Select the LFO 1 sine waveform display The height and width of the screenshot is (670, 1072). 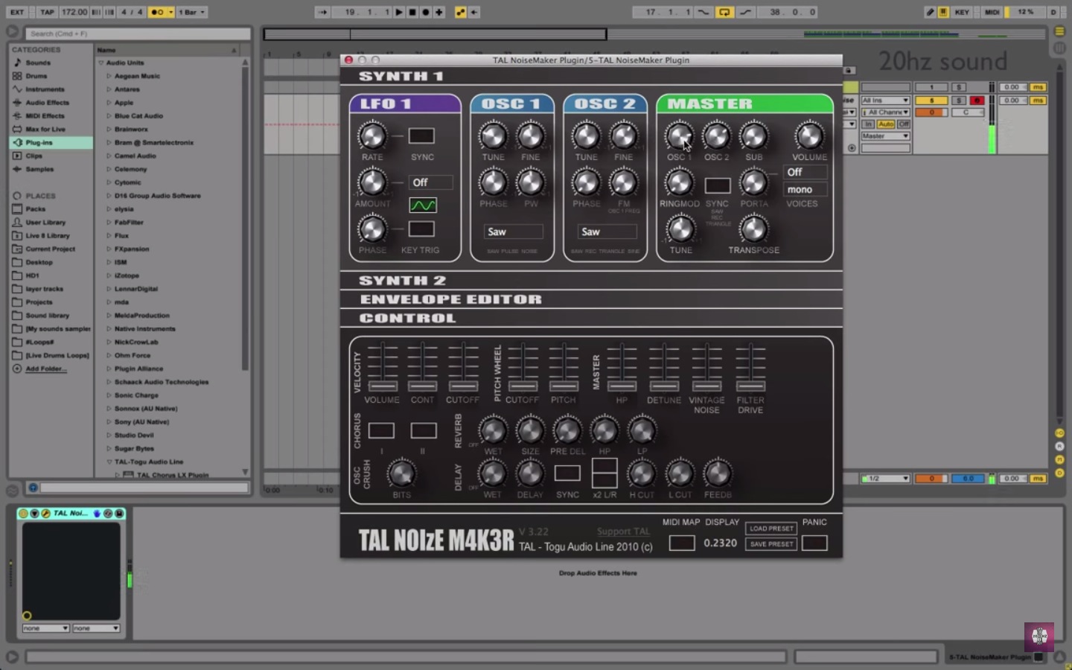point(423,205)
